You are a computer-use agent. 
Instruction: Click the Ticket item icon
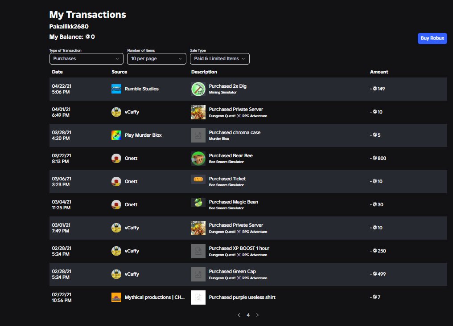click(198, 179)
